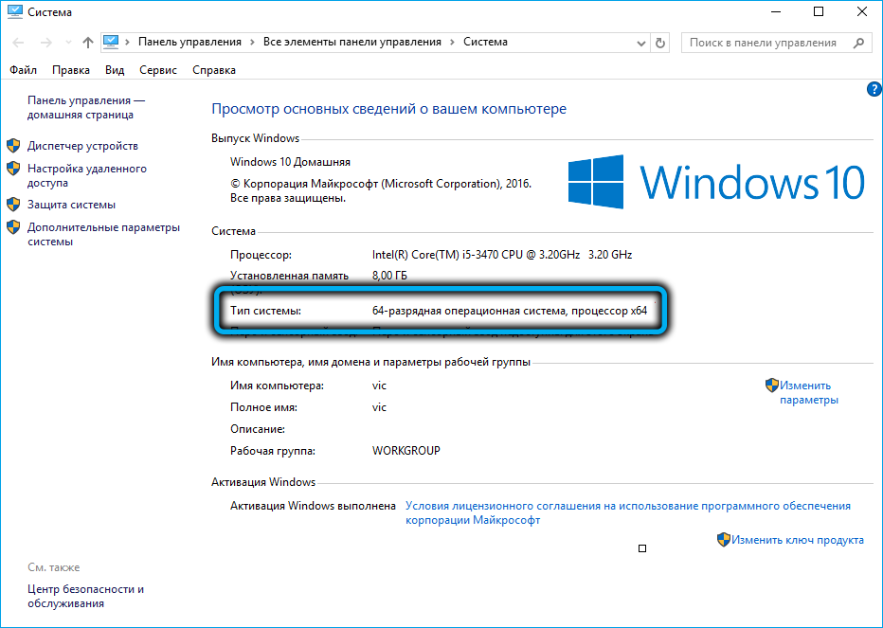Click Изменить ключ продукта

[798, 540]
